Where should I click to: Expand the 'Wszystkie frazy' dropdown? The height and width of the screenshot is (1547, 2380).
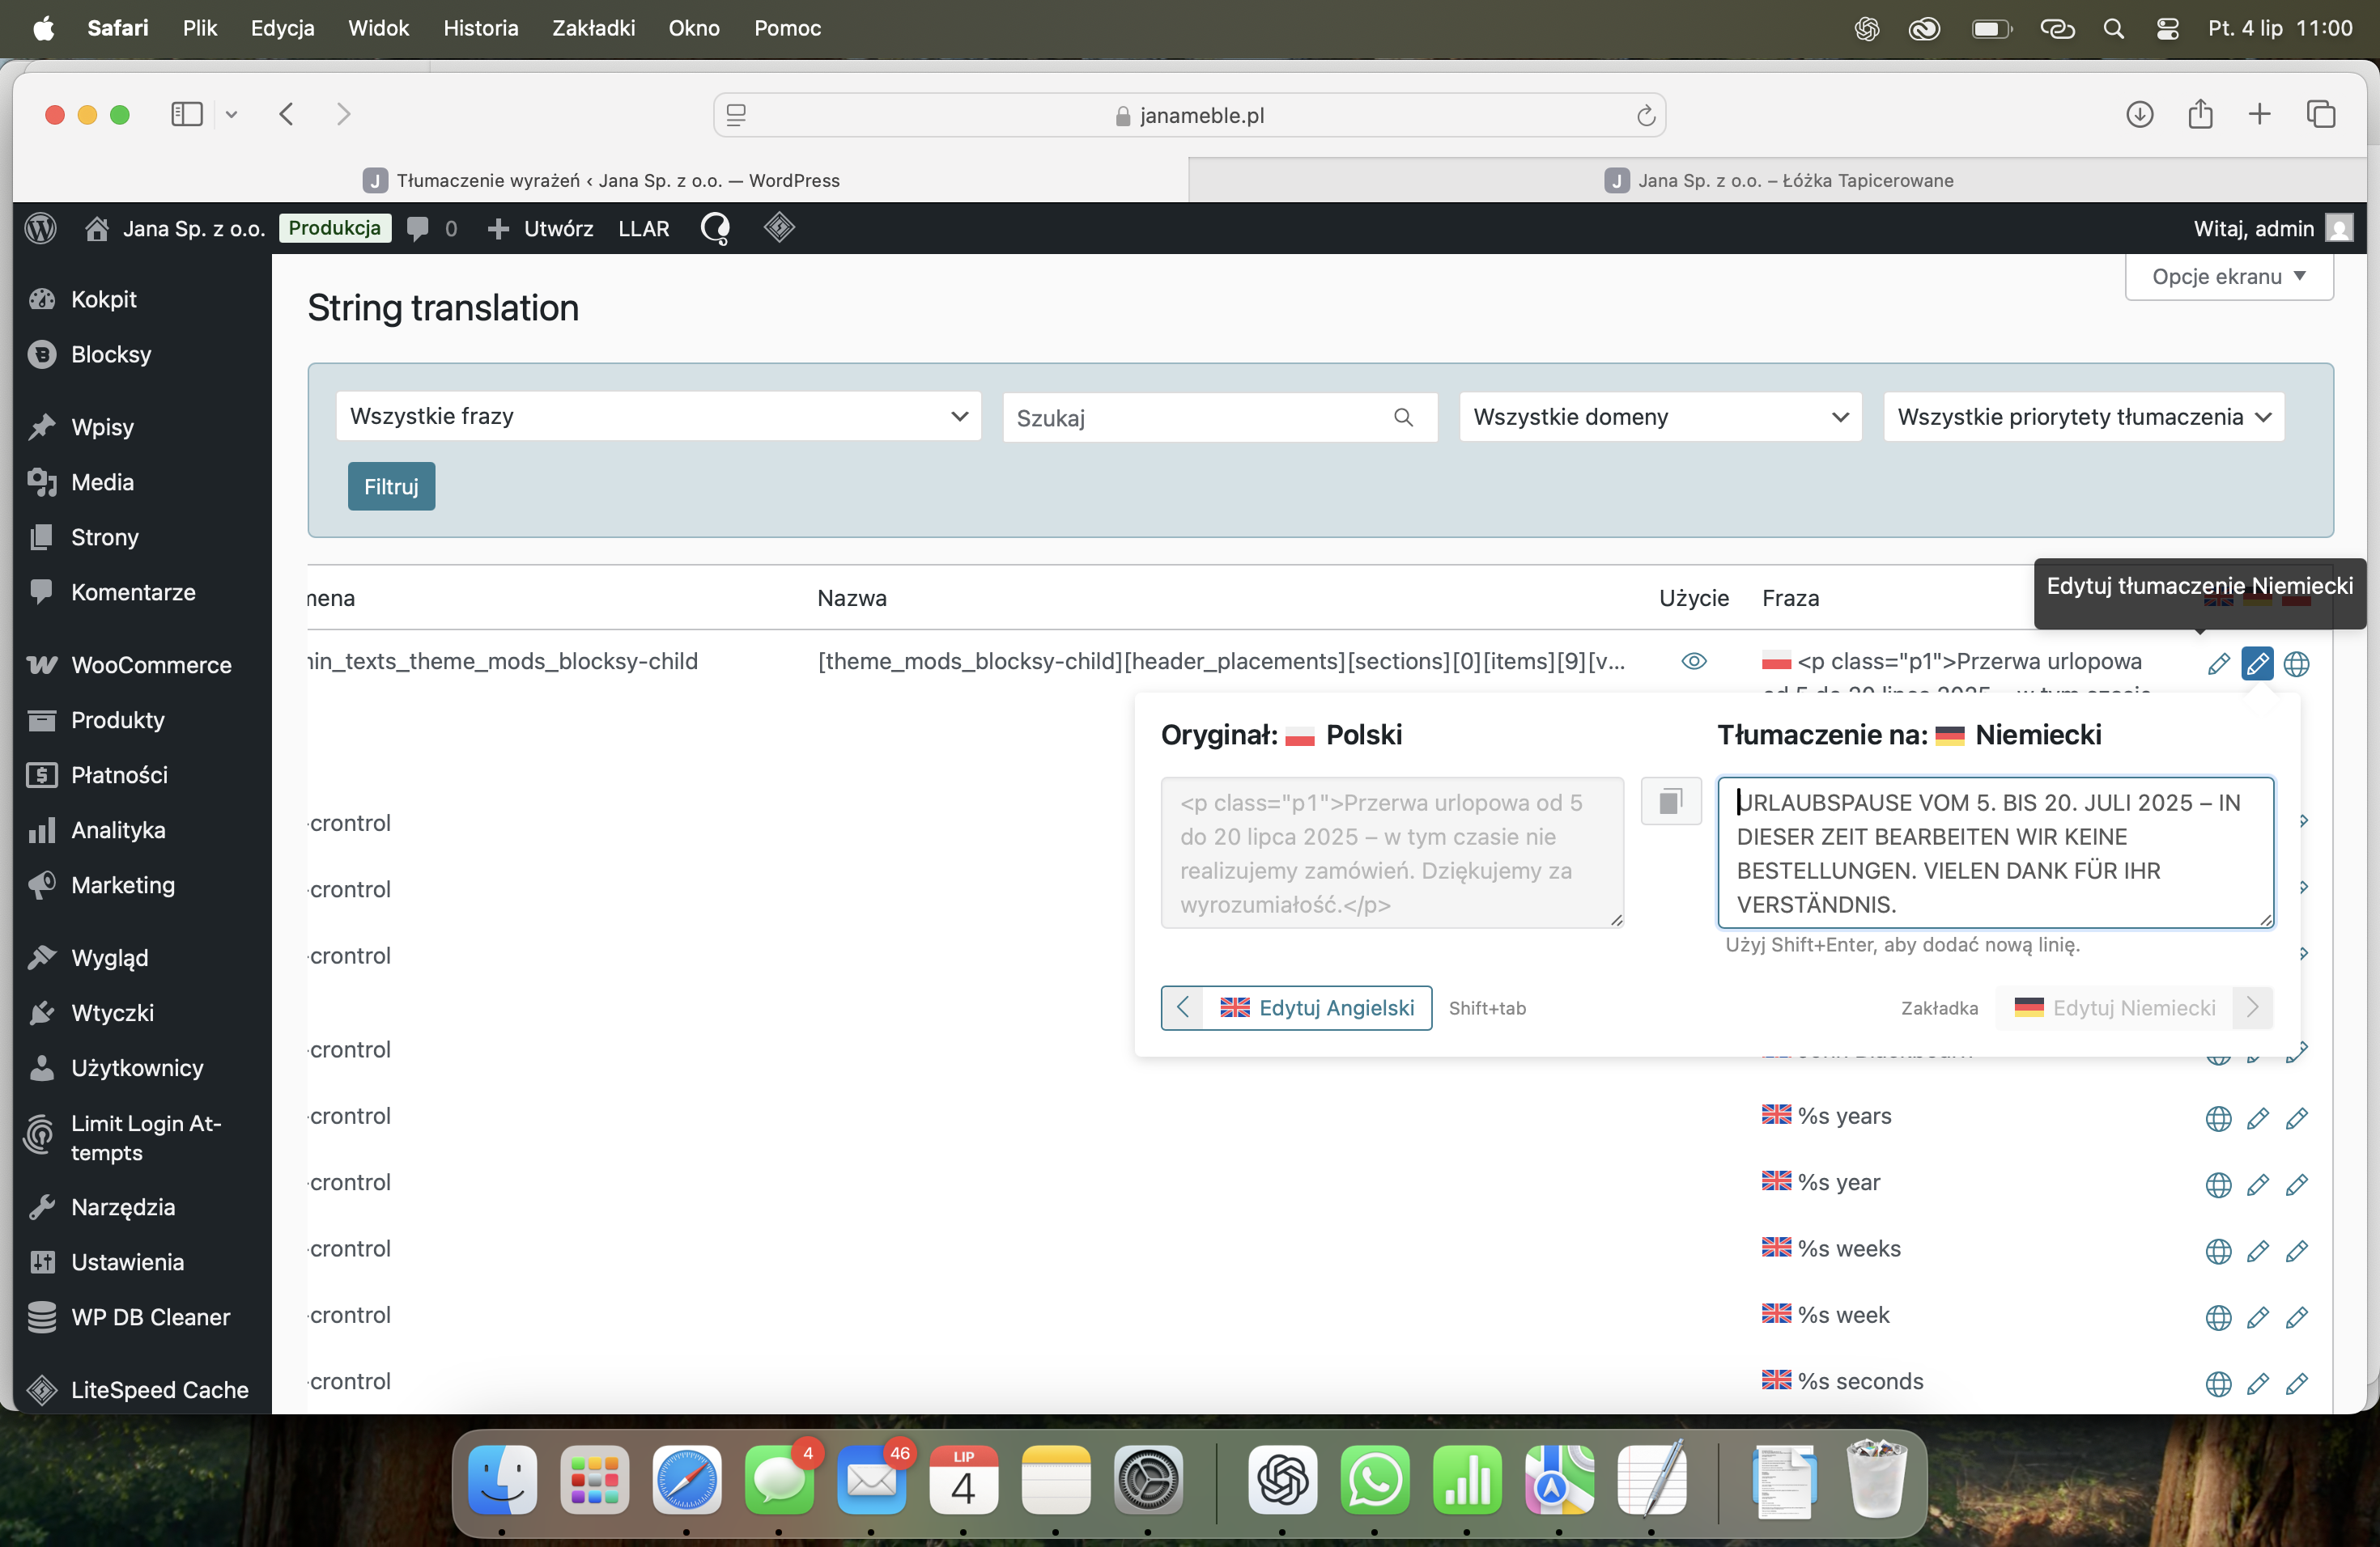click(x=657, y=417)
